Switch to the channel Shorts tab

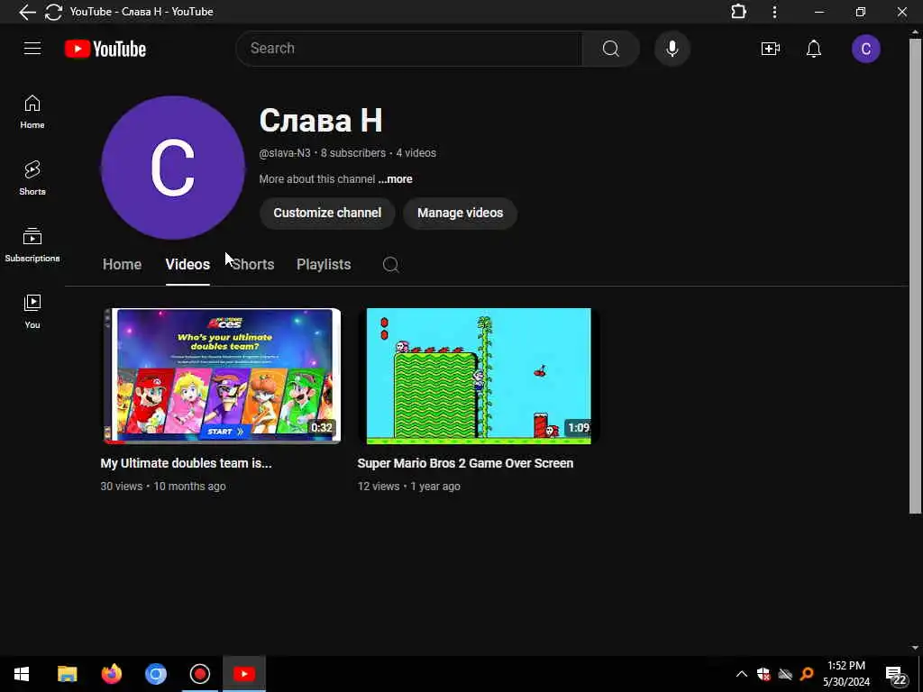[253, 265]
